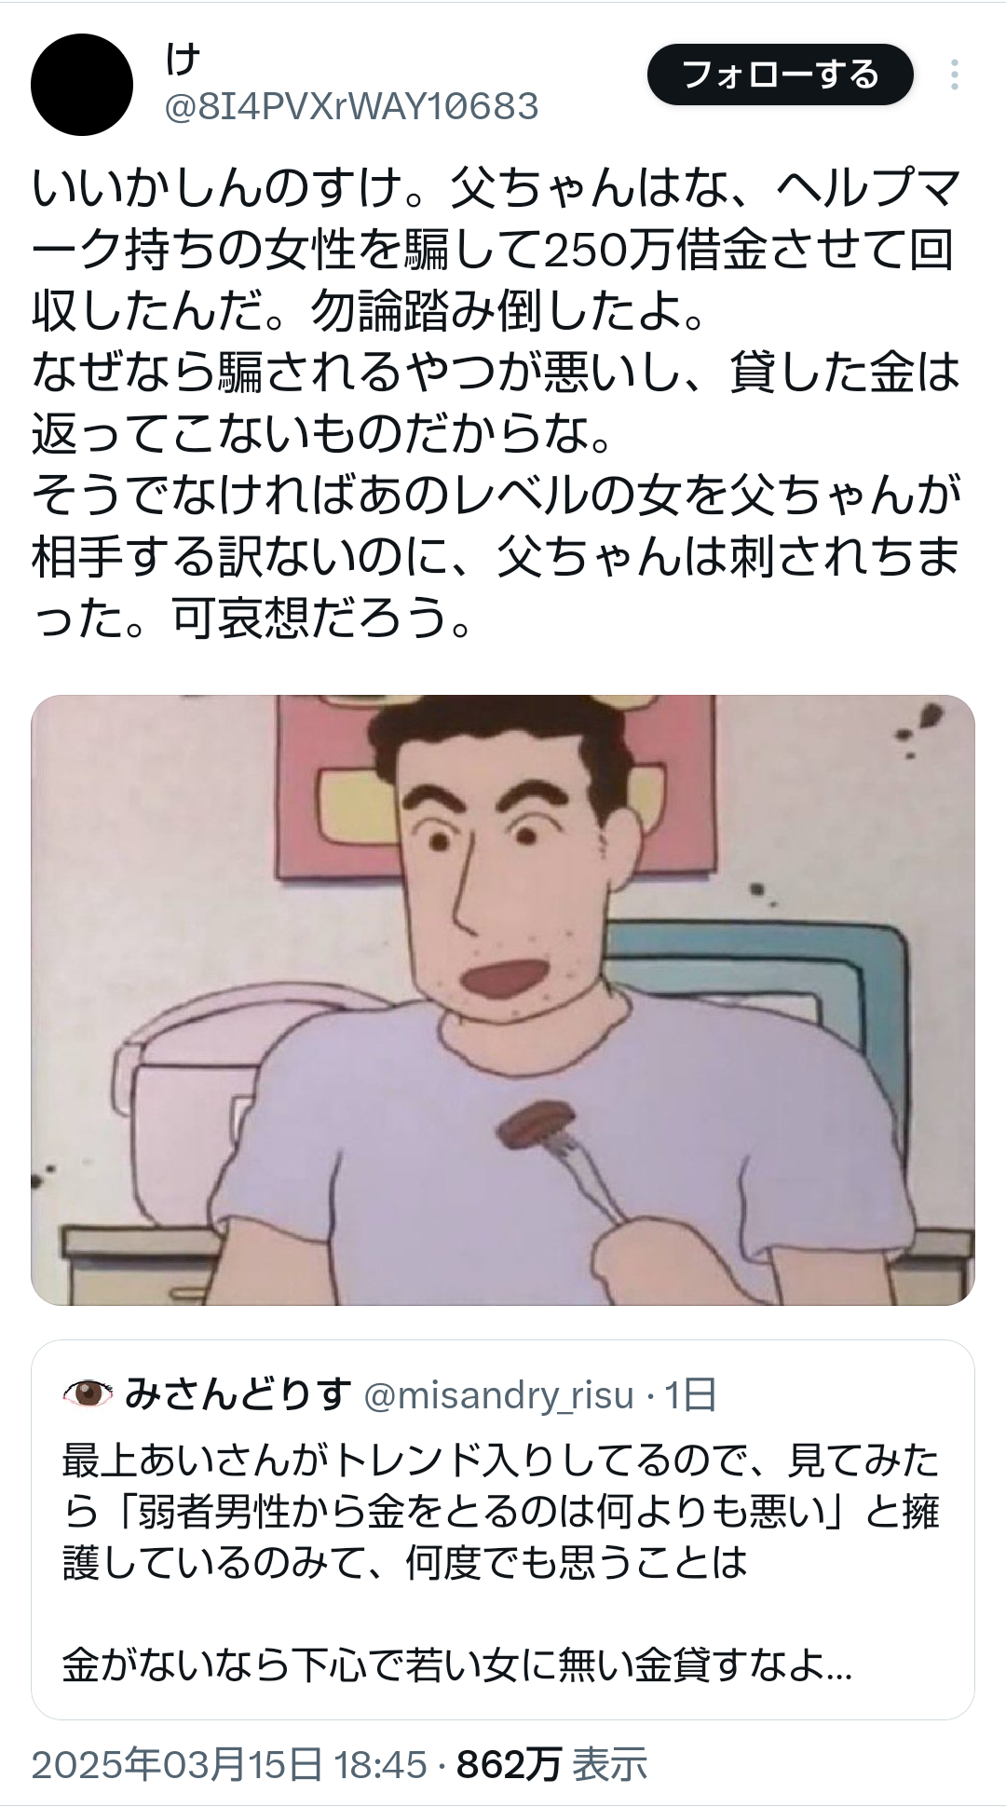Open the quoted handle @misandry_risu
1006x1807 pixels.
pyautogui.click(x=498, y=1394)
